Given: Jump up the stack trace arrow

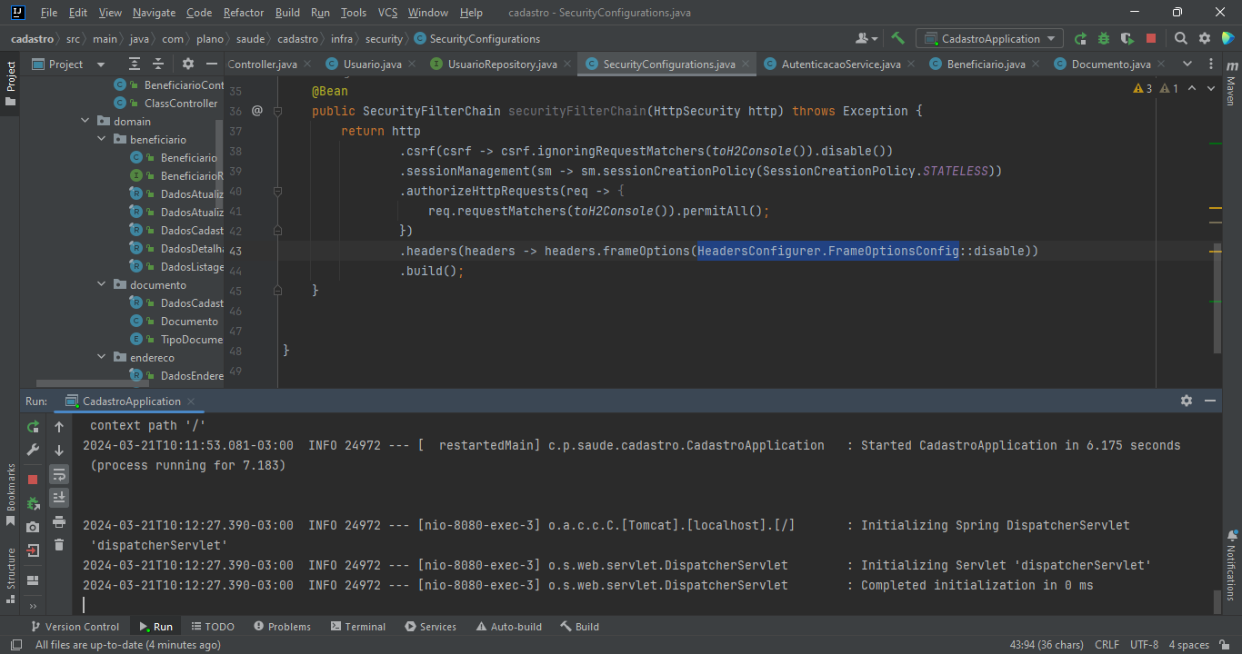Looking at the screenshot, I should click(x=59, y=426).
